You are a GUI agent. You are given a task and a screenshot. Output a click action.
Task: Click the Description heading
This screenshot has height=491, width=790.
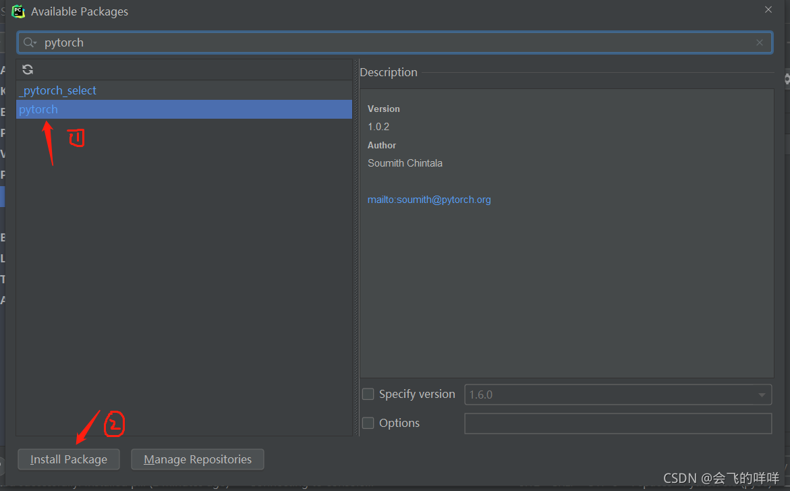pos(389,73)
